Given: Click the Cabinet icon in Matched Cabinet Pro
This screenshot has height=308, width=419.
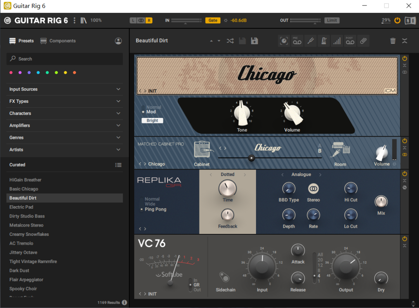Looking at the screenshot, I should click(x=203, y=150).
